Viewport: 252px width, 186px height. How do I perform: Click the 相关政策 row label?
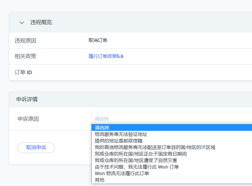coord(26,56)
